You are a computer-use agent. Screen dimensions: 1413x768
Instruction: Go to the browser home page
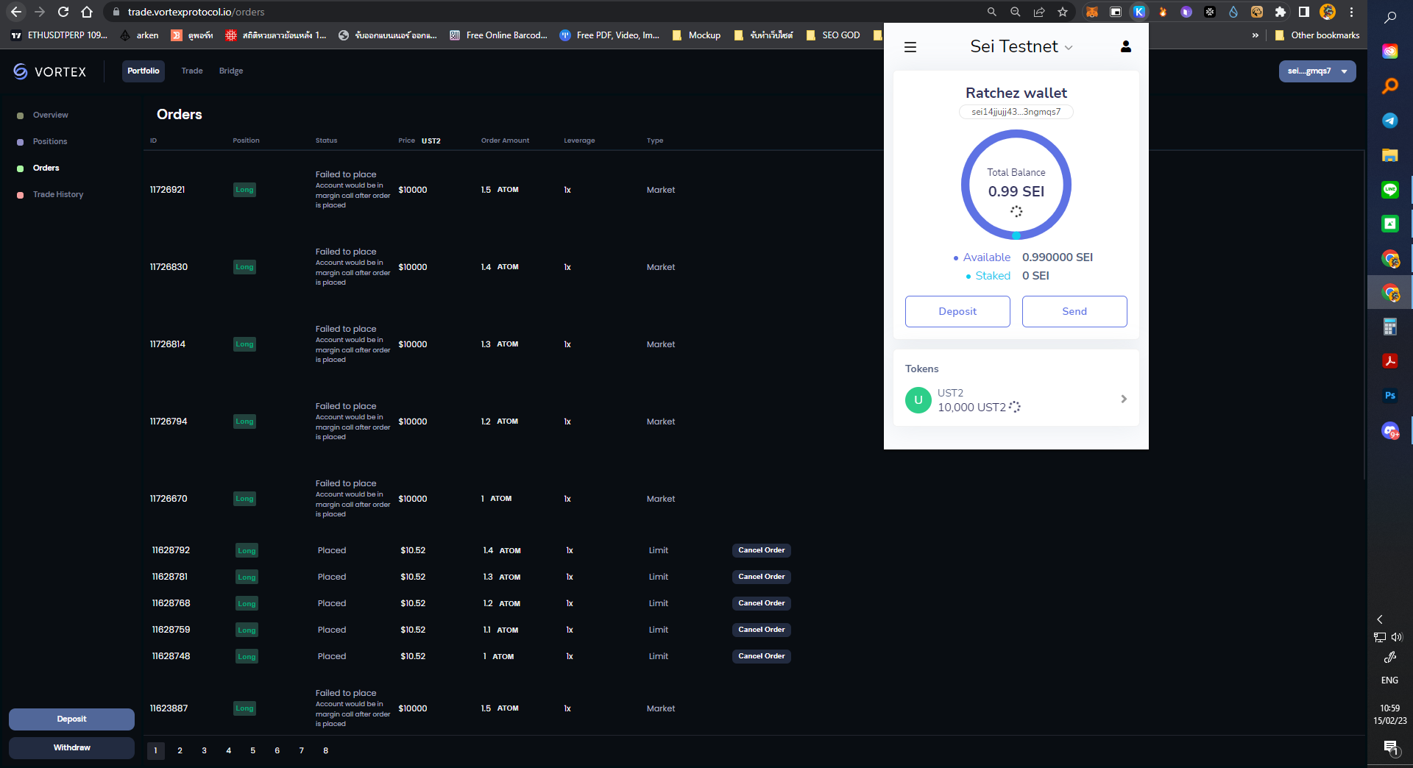coord(87,12)
